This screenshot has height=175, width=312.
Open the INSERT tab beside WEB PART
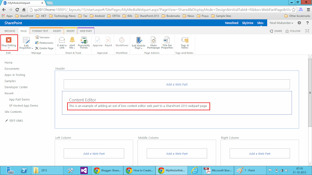click(x=70, y=31)
